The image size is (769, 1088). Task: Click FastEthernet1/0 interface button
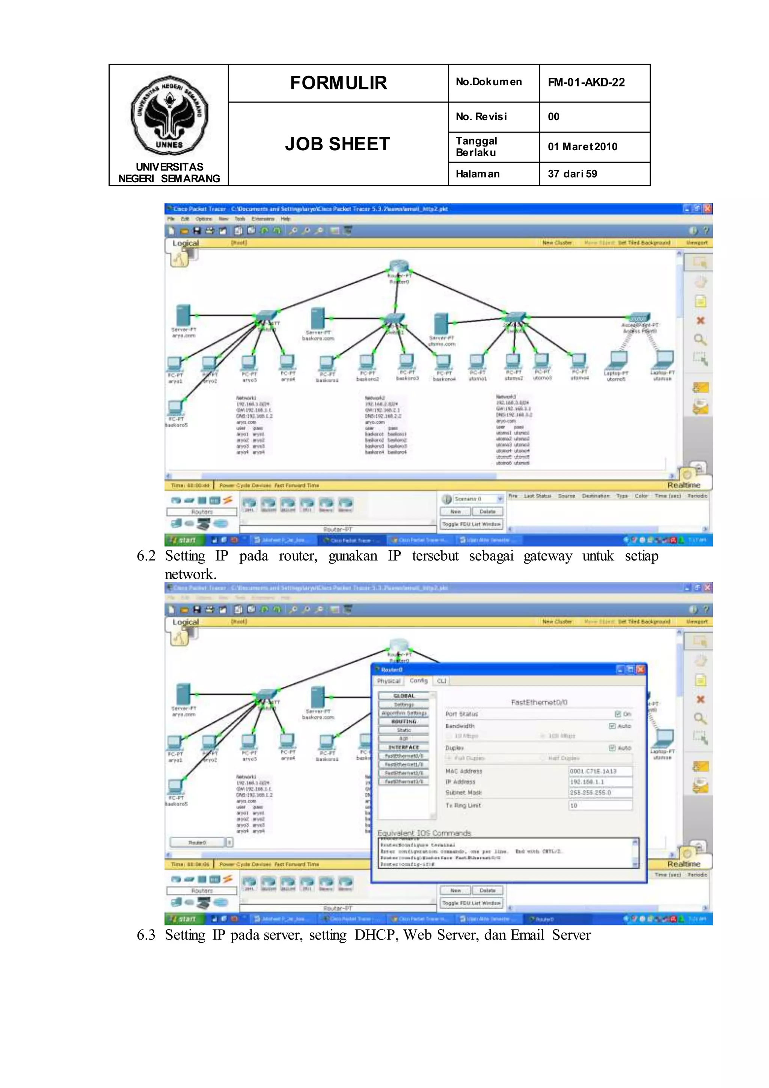pyautogui.click(x=404, y=765)
